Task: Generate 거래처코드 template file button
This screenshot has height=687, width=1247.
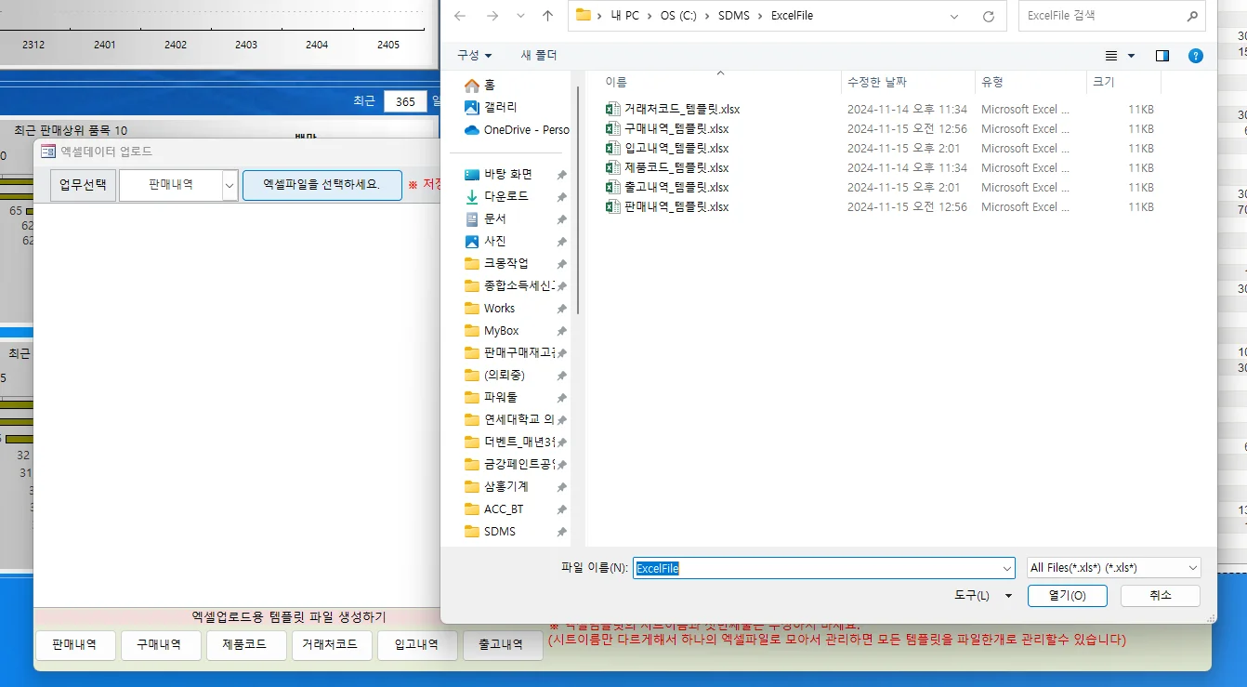Action: [332, 644]
